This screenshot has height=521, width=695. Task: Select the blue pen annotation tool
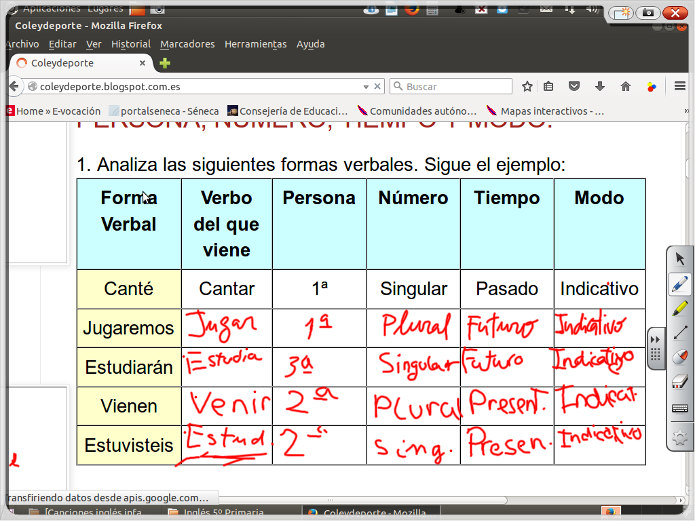(679, 284)
